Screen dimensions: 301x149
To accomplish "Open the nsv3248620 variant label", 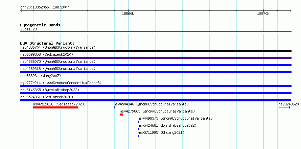I will point(288,104).
